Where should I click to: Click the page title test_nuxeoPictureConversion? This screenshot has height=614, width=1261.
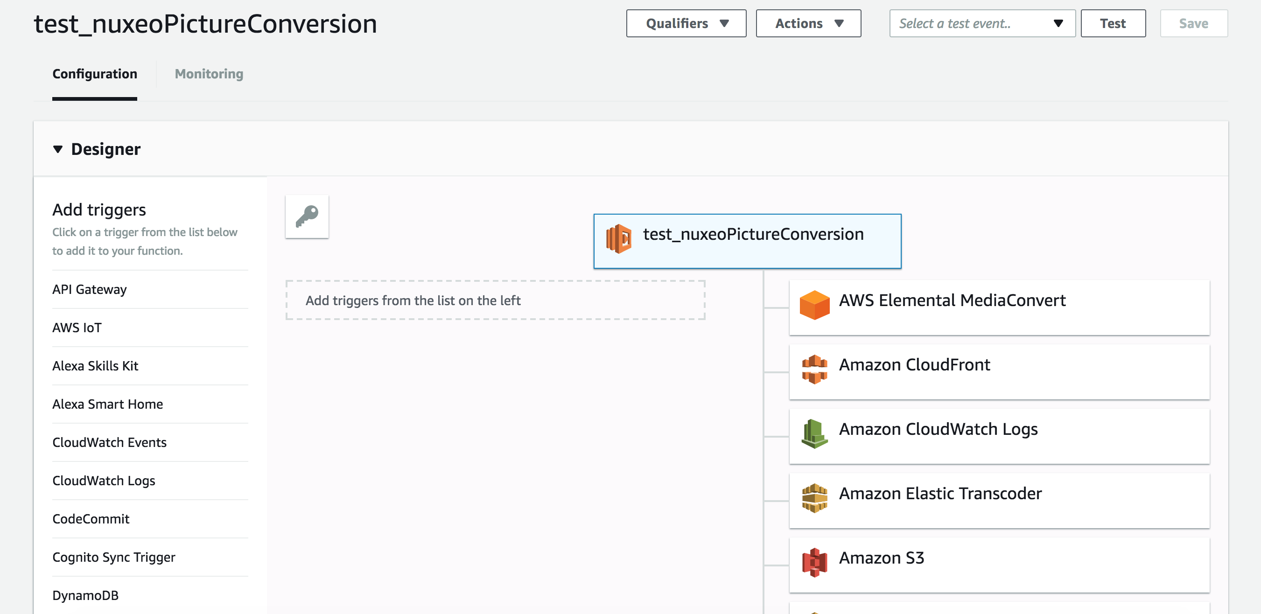tap(205, 23)
